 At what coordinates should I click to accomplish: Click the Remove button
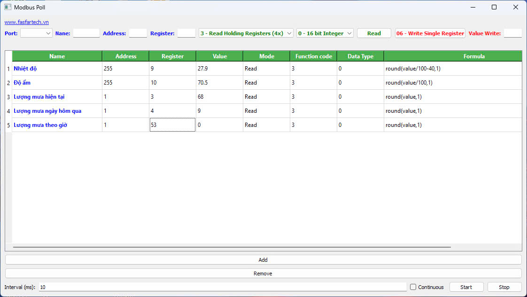263,274
